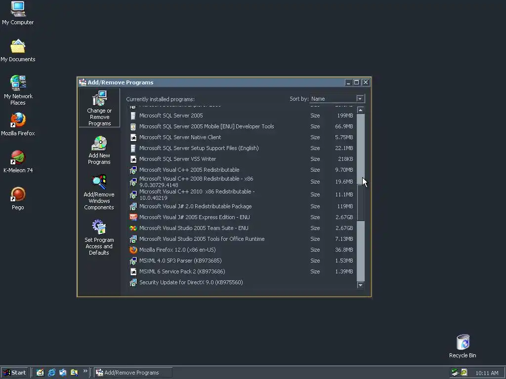Select Security Update for DirectX 9.0 entry text

click(191, 282)
